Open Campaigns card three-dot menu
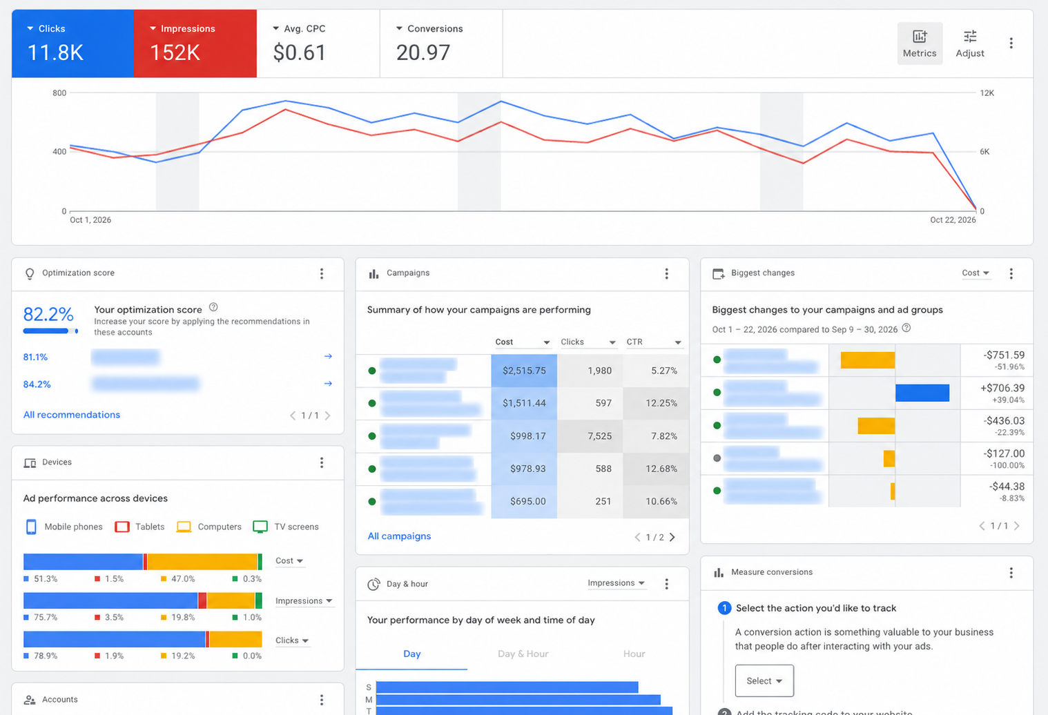1048x715 pixels. tap(667, 273)
